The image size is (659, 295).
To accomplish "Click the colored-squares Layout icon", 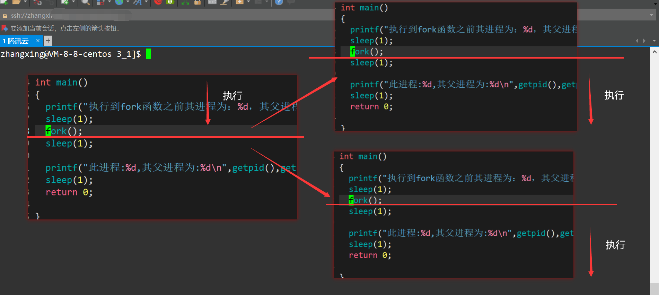I will point(100,2).
